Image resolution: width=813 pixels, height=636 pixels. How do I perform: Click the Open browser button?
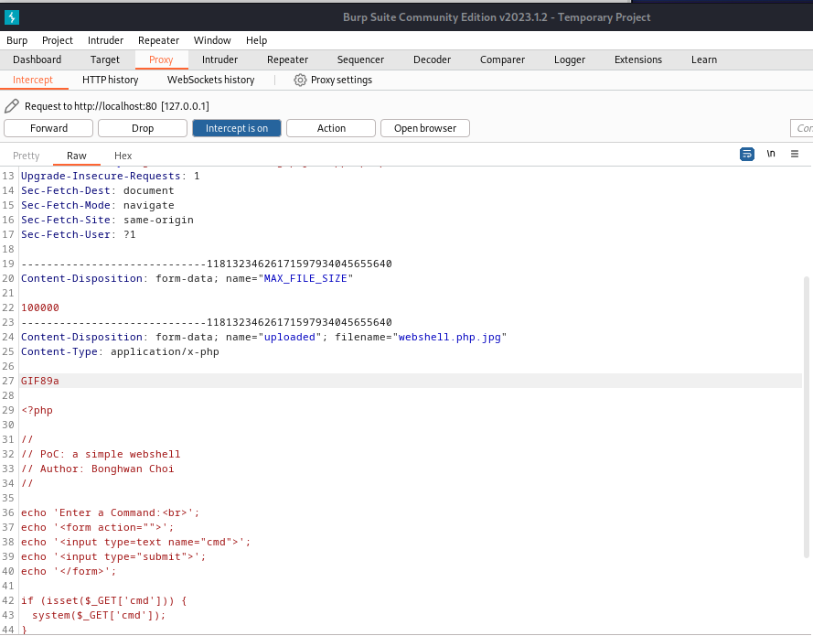coord(425,128)
